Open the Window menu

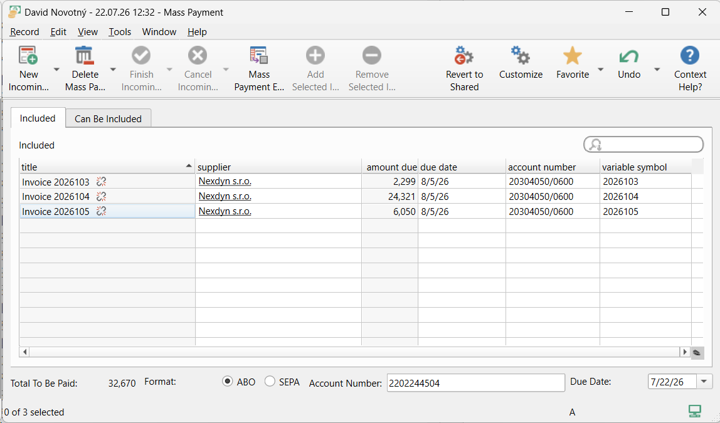159,32
